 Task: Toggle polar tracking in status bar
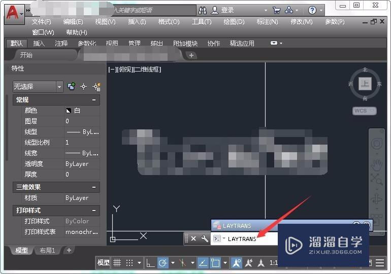(x=163, y=263)
